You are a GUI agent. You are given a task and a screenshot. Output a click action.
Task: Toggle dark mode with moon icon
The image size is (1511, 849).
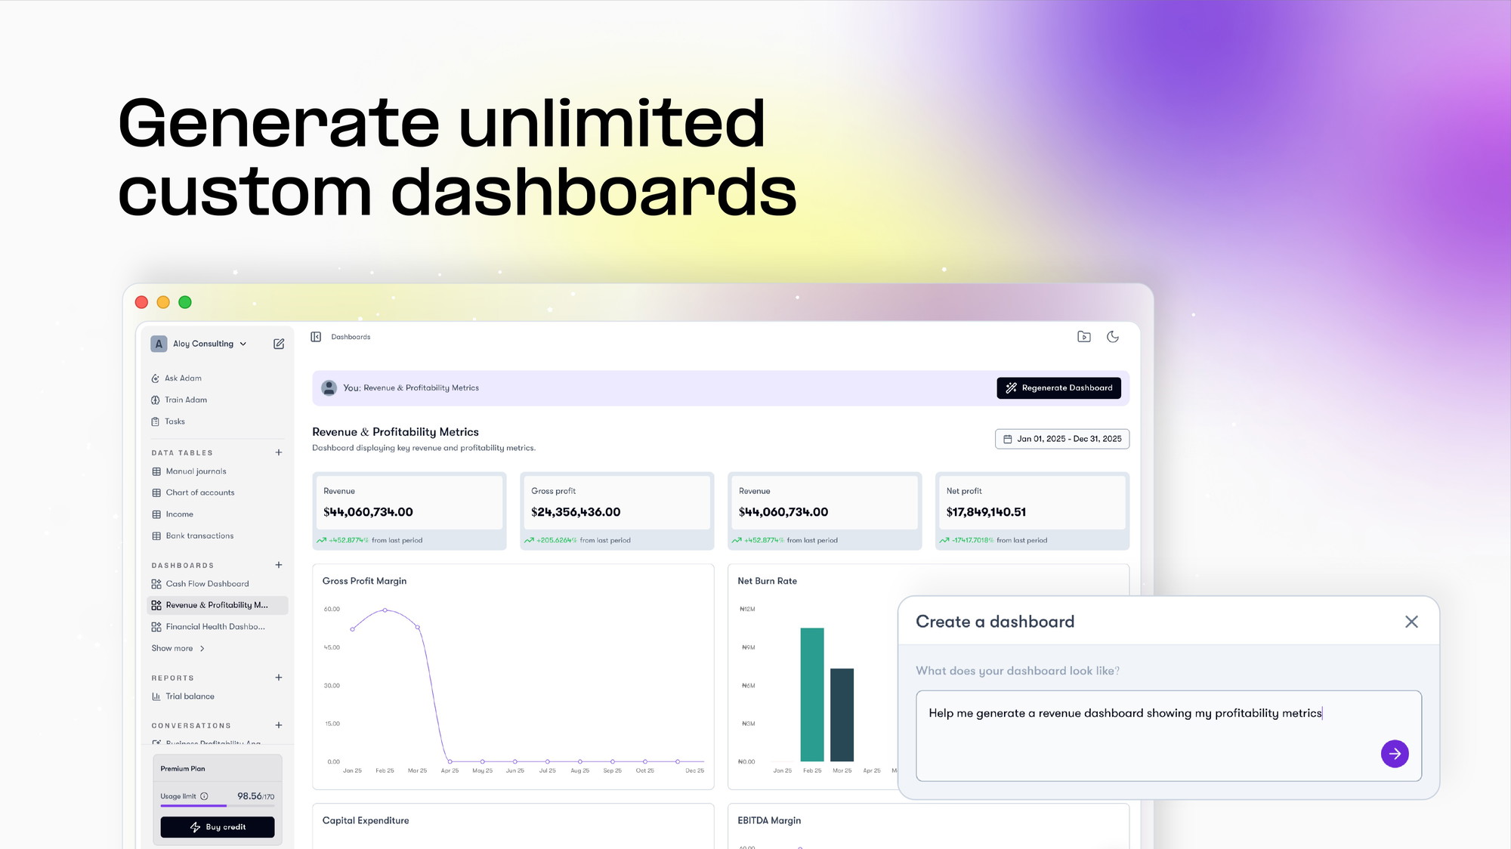click(x=1113, y=337)
